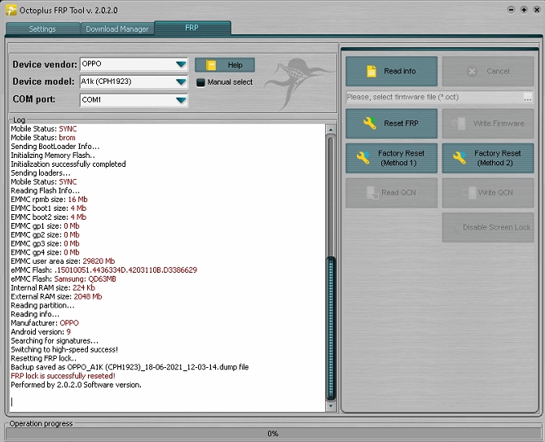Click 'Performed by 2.0.2.0 Software version.' line
The height and width of the screenshot is (442, 545).
tap(76, 385)
